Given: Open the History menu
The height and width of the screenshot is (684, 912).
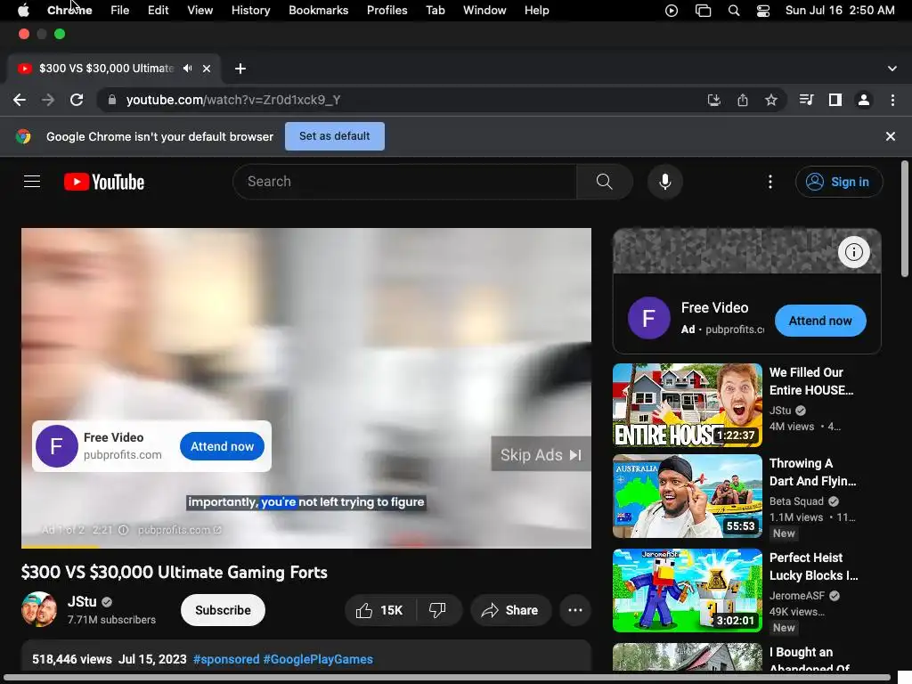Looking at the screenshot, I should [250, 11].
